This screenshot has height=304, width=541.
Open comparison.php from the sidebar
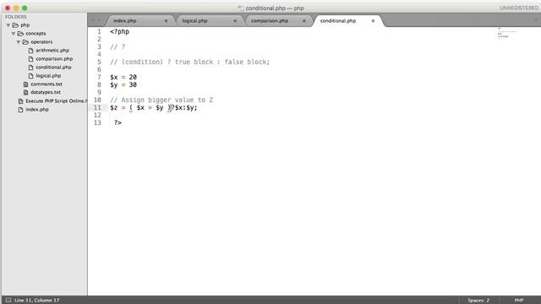[x=54, y=59]
